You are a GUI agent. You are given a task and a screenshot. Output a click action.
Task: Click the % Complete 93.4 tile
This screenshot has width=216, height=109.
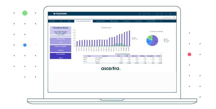[x=60, y=56]
